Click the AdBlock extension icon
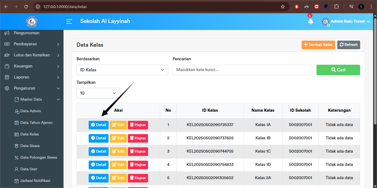Image resolution: width=377 pixels, height=188 pixels. pyautogui.click(x=296, y=6)
